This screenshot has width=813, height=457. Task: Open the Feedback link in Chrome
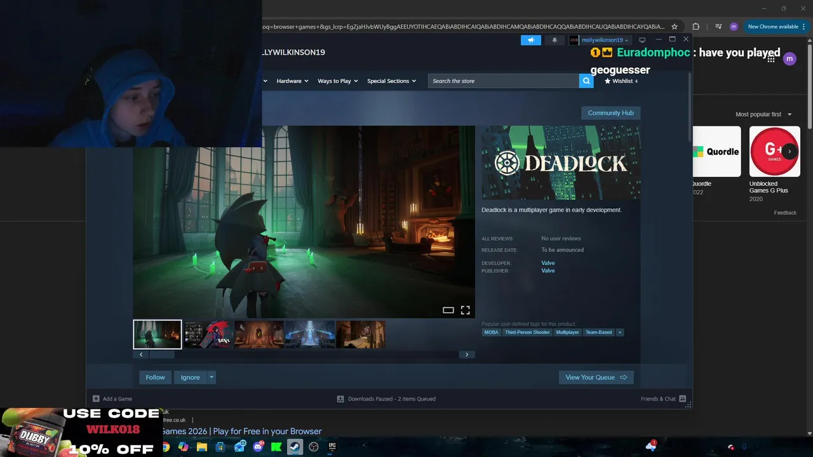(785, 213)
